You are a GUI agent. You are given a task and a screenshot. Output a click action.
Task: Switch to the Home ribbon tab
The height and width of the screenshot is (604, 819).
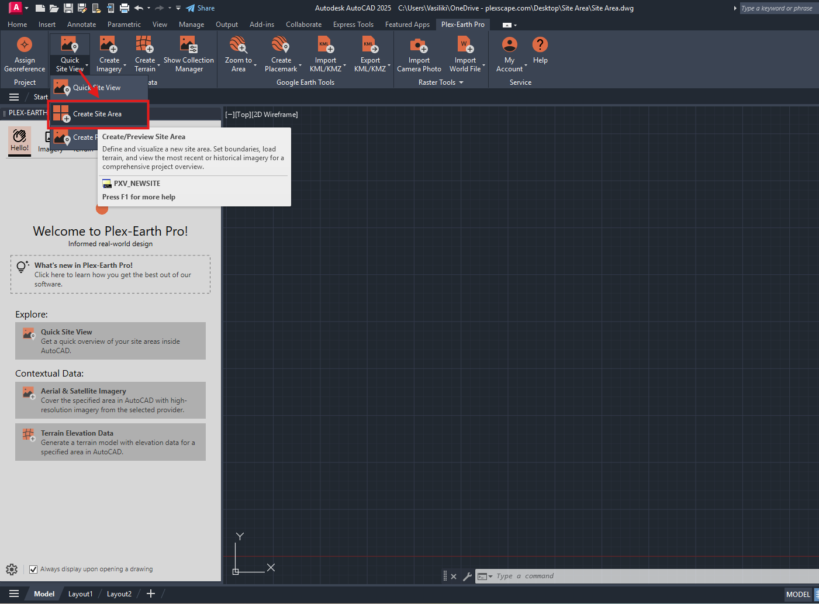(17, 25)
